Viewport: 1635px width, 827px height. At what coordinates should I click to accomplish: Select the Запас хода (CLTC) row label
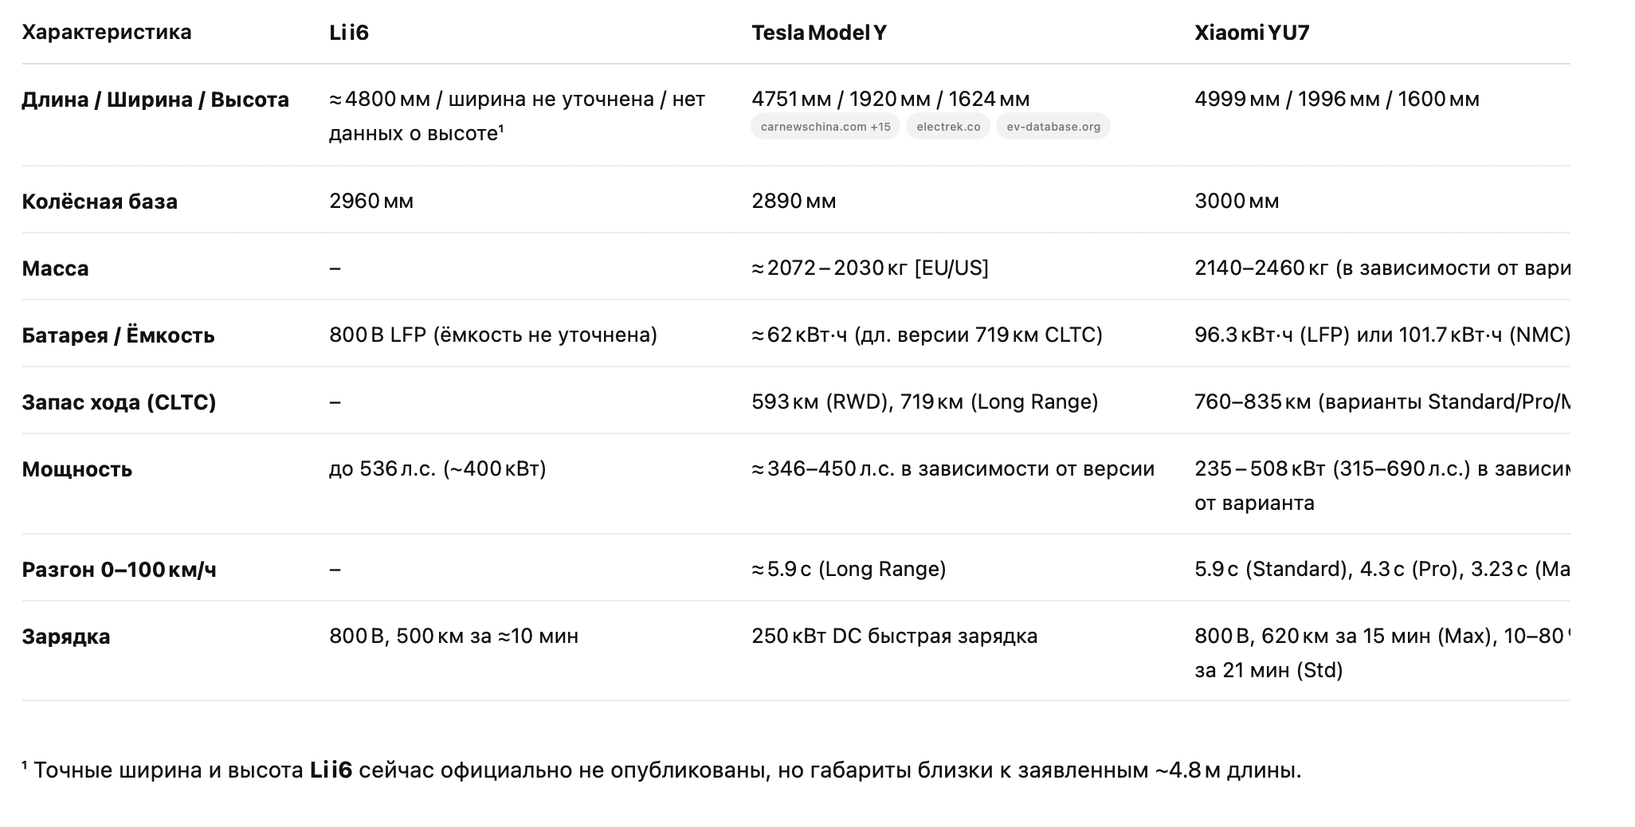[119, 402]
